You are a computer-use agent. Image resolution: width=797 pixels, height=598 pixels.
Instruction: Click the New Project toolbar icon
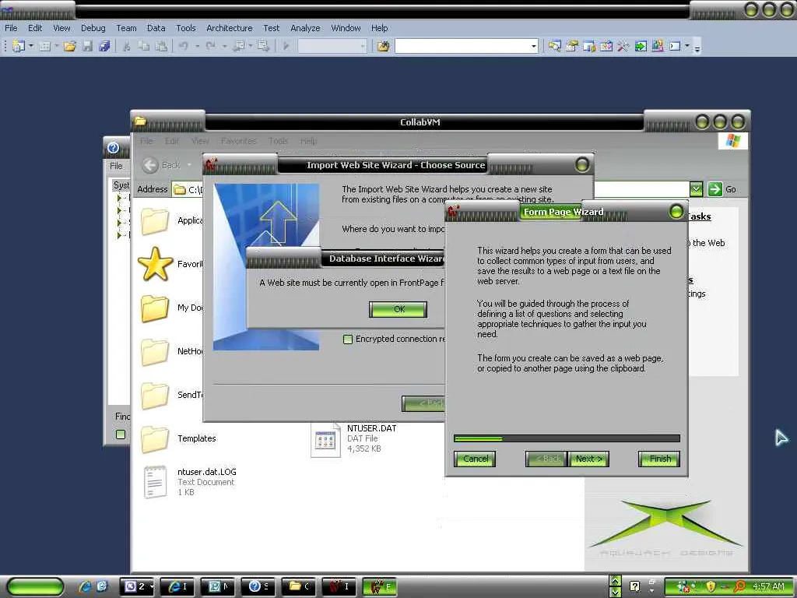click(x=19, y=46)
